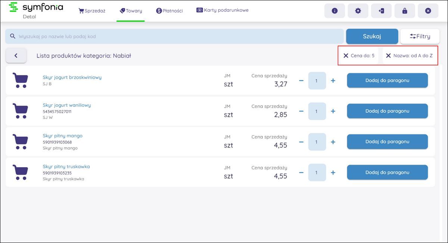Open product link Skyr pitny mango
448x243 pixels.
click(63, 135)
